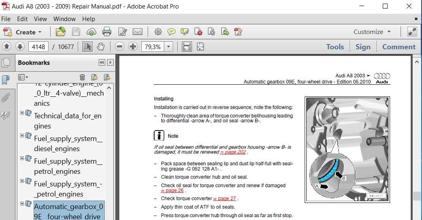The width and height of the screenshot is (422, 220).
Task: Zoom out with minus button
Action: tap(119, 47)
